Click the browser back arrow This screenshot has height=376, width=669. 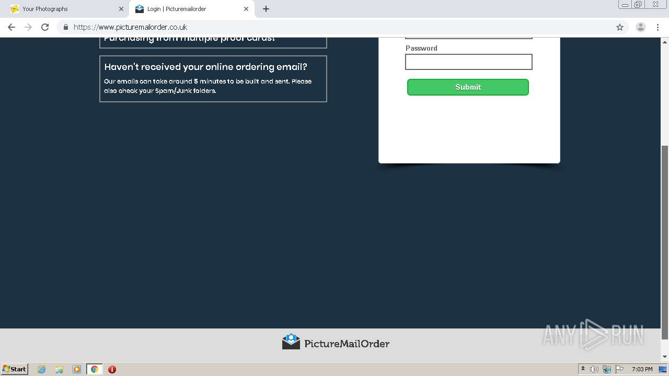click(11, 27)
